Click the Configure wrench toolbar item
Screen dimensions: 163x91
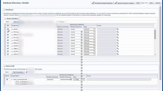coord(60,22)
